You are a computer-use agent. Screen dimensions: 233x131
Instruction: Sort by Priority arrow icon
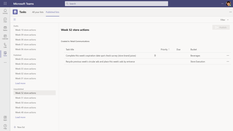click(169, 49)
